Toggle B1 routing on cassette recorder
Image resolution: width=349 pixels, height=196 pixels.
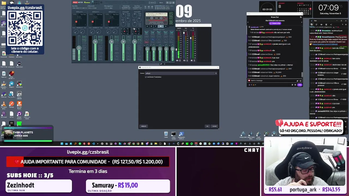click(x=171, y=21)
